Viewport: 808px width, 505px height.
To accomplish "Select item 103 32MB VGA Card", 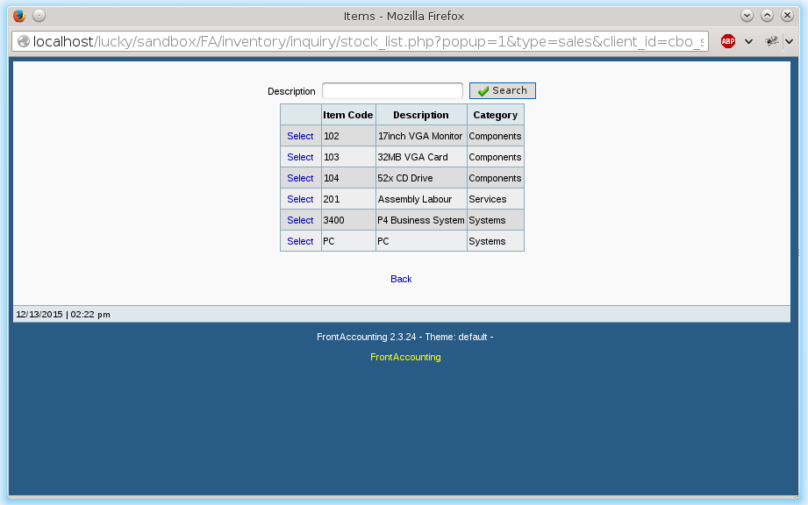I will point(300,157).
